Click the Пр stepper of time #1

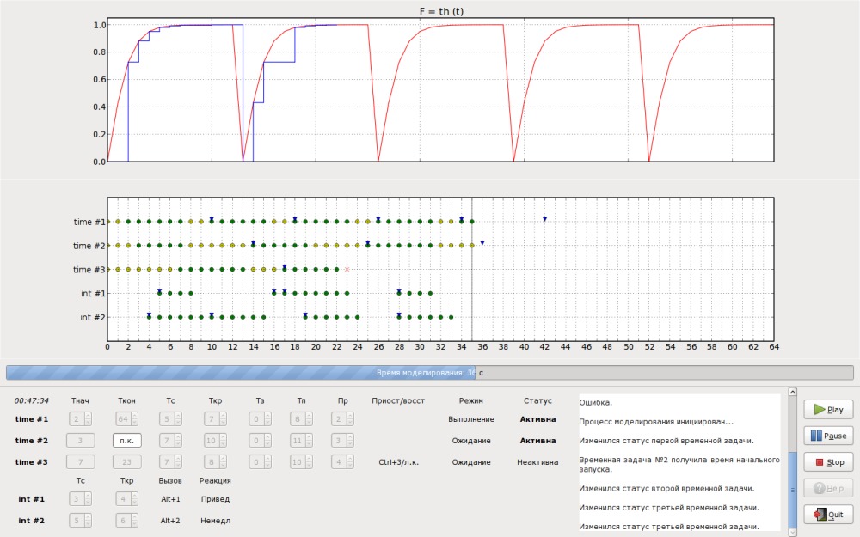[343, 419]
